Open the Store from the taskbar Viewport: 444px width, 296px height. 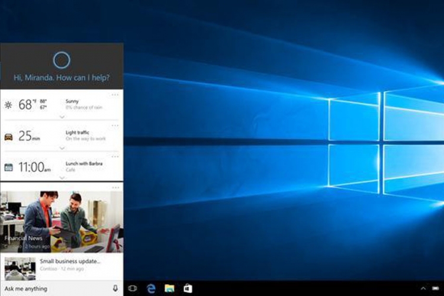point(188,288)
